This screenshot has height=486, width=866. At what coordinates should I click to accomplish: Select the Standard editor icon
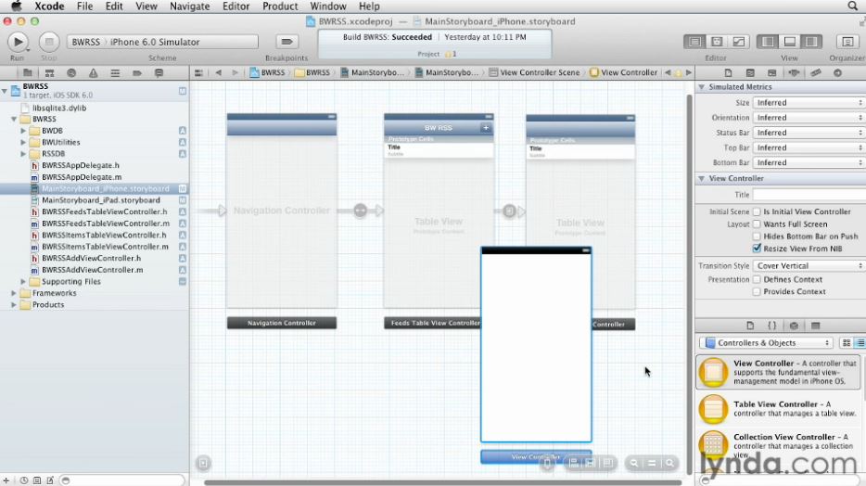(x=694, y=42)
